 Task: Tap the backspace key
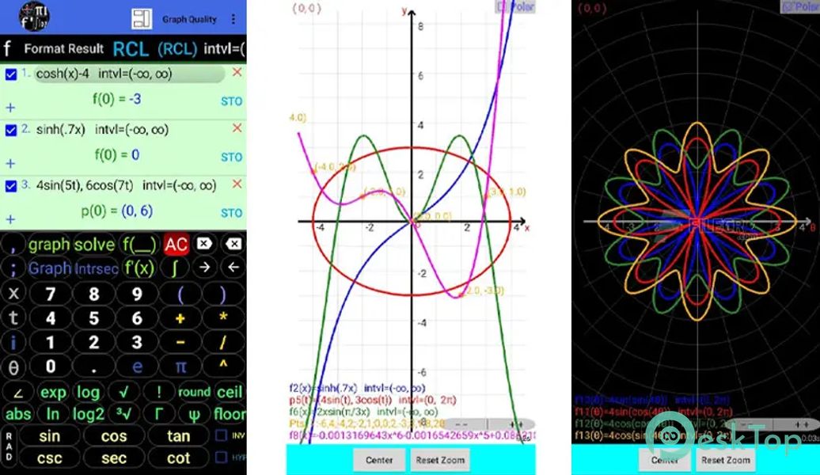[x=233, y=244]
